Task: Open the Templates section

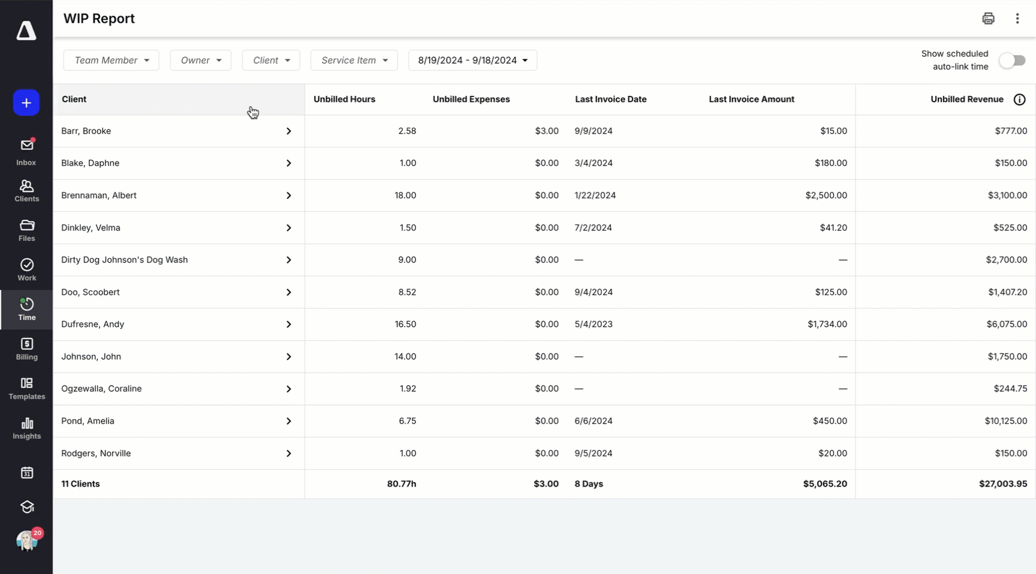Action: 26,388
